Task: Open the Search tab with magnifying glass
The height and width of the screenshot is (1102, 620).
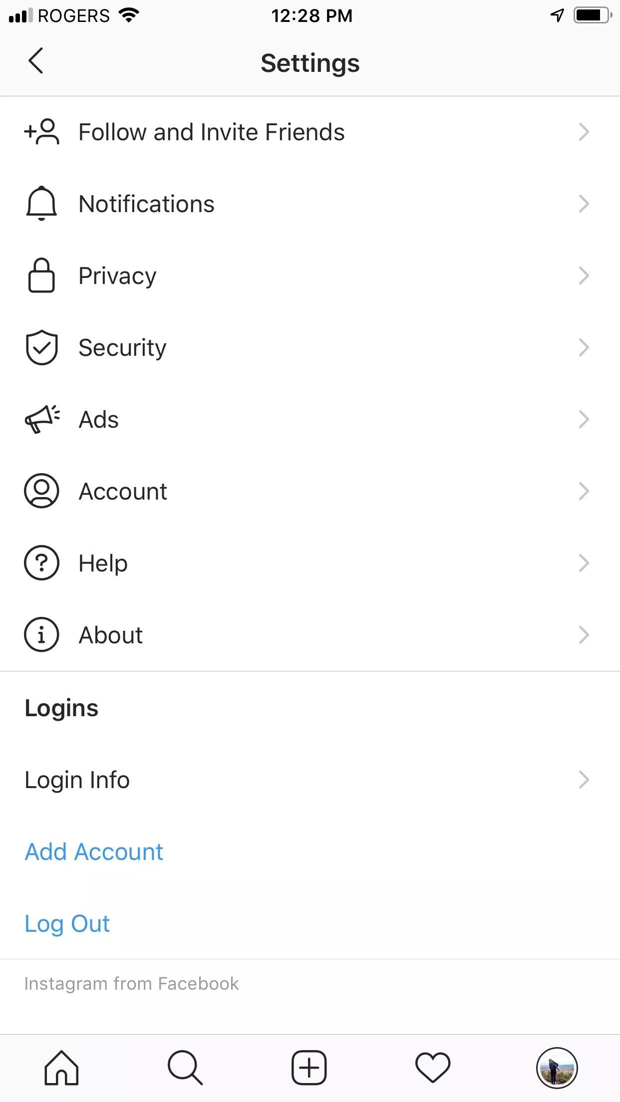Action: (x=185, y=1068)
